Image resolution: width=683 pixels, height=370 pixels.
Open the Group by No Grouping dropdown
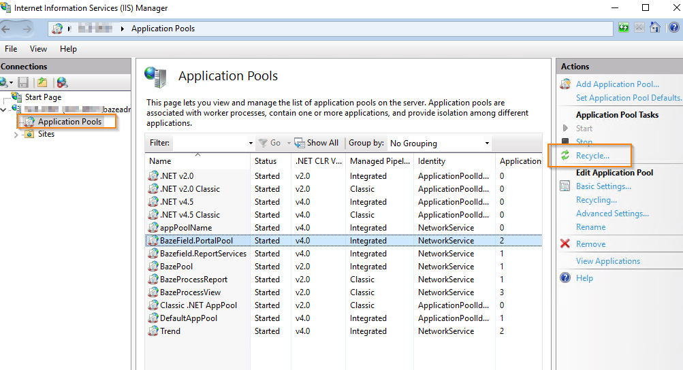[487, 144]
